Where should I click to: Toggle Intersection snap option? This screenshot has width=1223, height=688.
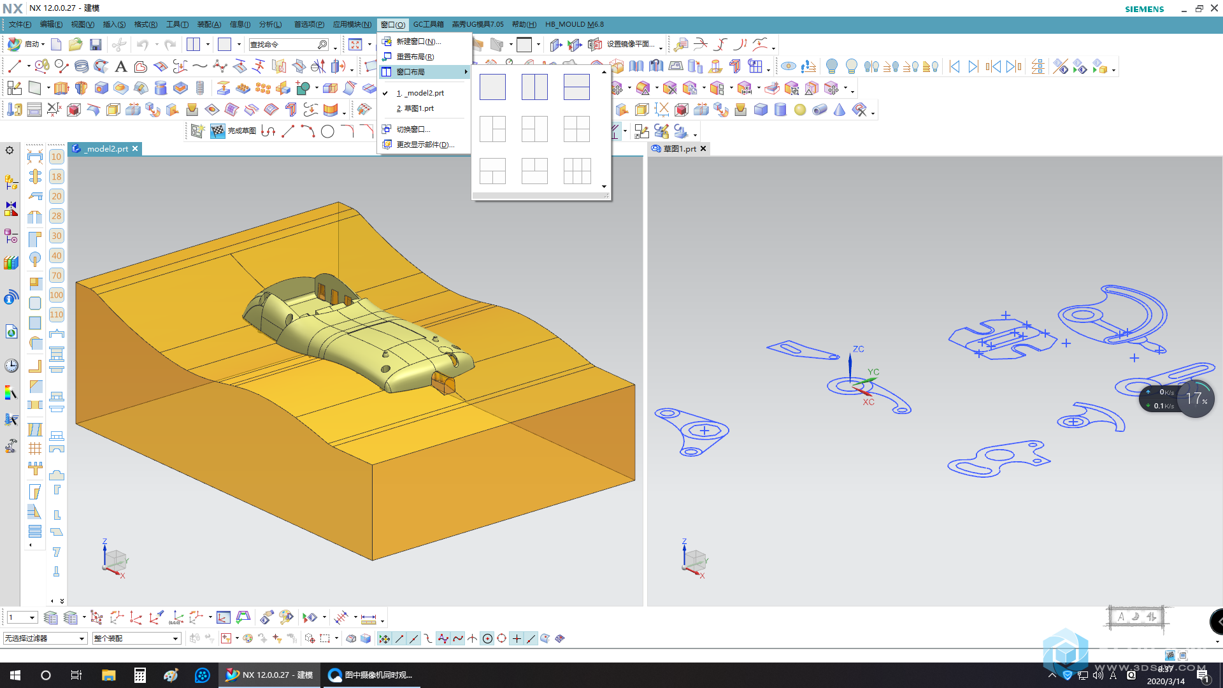(473, 638)
